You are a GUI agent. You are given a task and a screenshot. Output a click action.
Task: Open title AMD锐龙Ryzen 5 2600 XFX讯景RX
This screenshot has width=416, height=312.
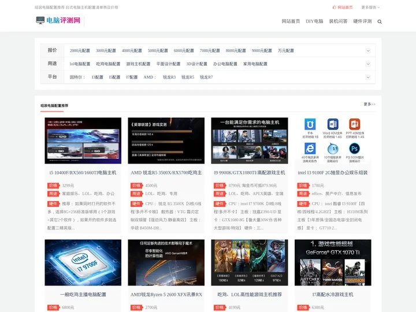coord(166,295)
